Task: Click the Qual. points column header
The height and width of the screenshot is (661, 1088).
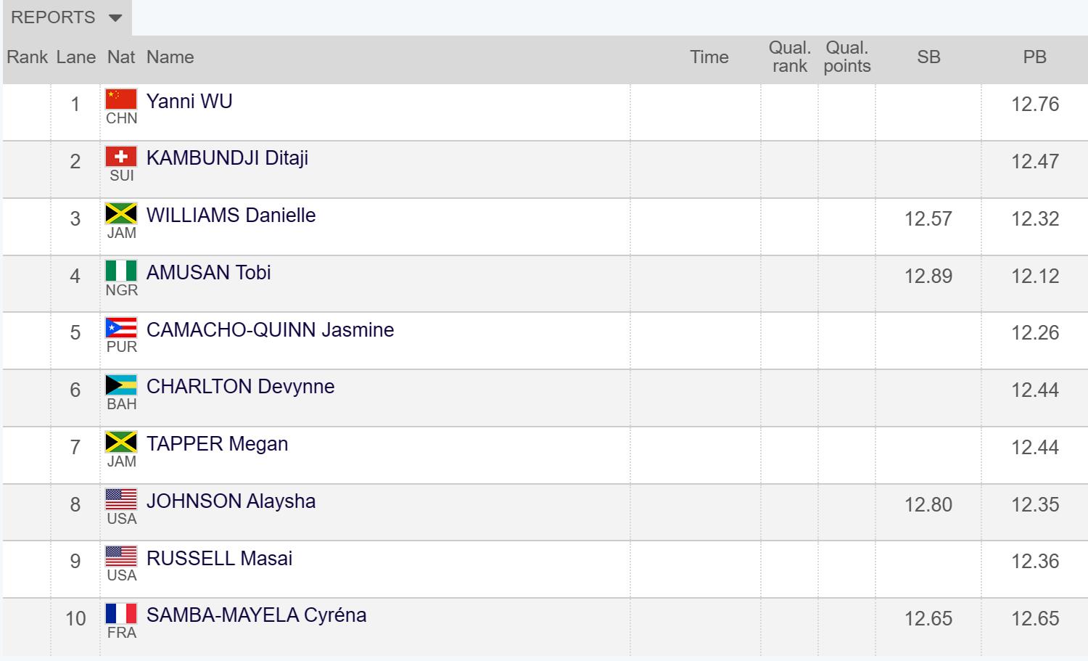Action: (x=847, y=57)
